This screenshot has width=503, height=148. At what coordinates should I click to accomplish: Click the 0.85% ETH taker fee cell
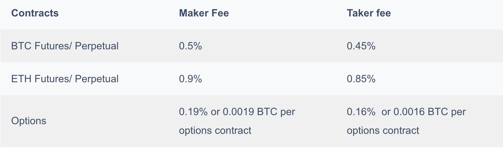click(x=361, y=79)
